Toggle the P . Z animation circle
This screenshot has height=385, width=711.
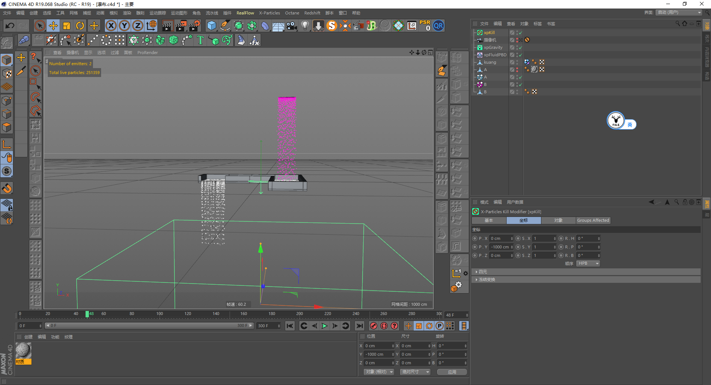[x=475, y=255]
